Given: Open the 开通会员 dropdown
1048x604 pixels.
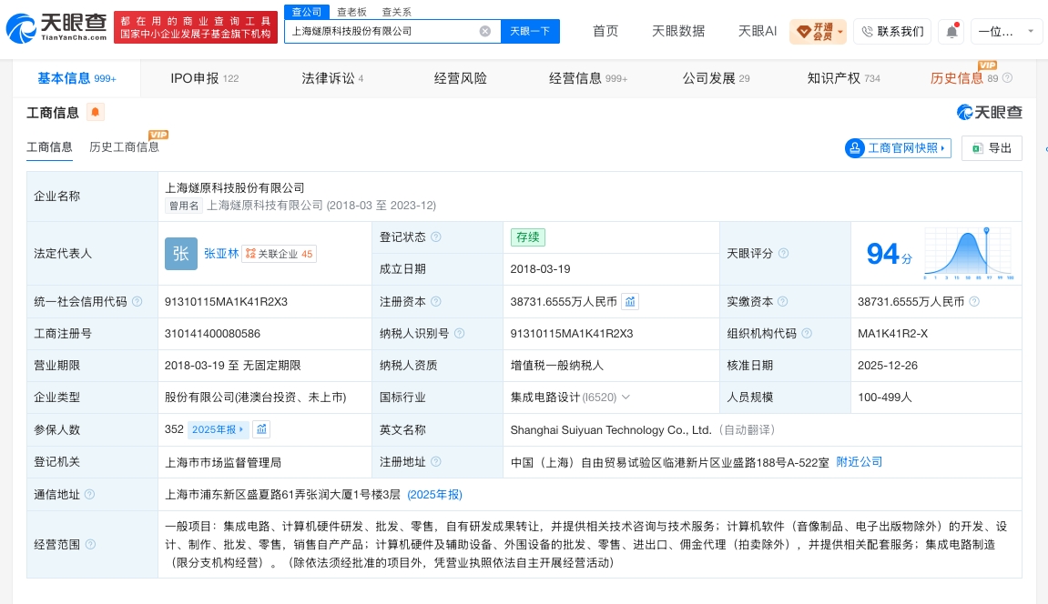Looking at the screenshot, I should click(818, 31).
